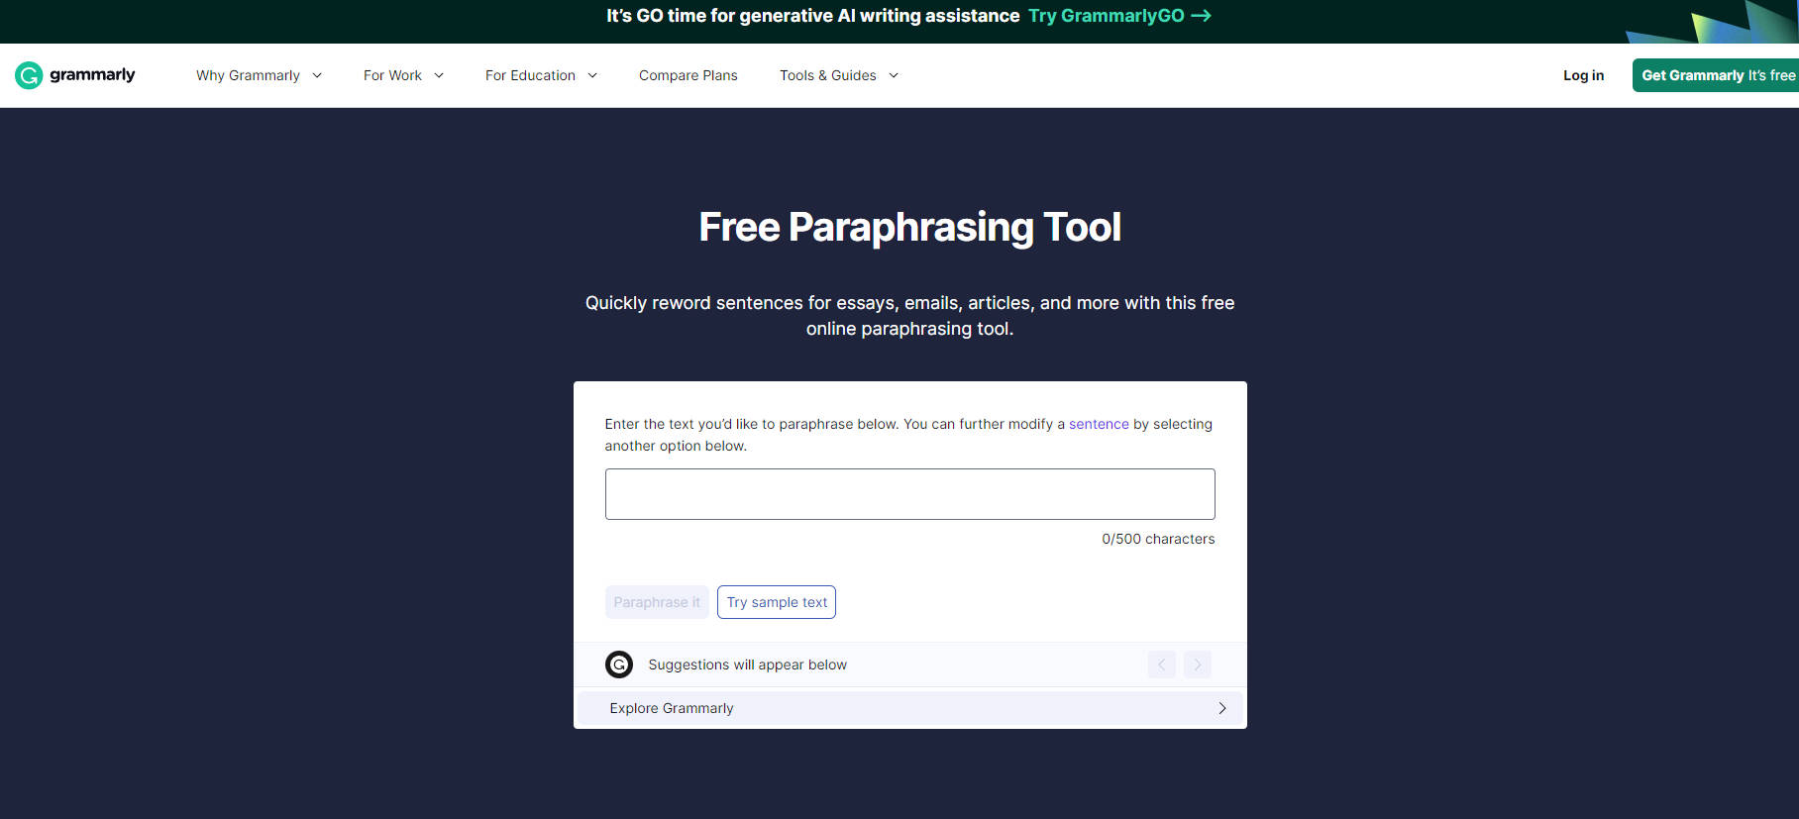
Task: Click Get Grammarly It's free button
Action: pyautogui.click(x=1716, y=75)
